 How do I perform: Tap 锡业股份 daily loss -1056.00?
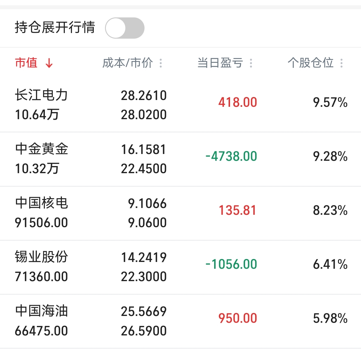231,264
